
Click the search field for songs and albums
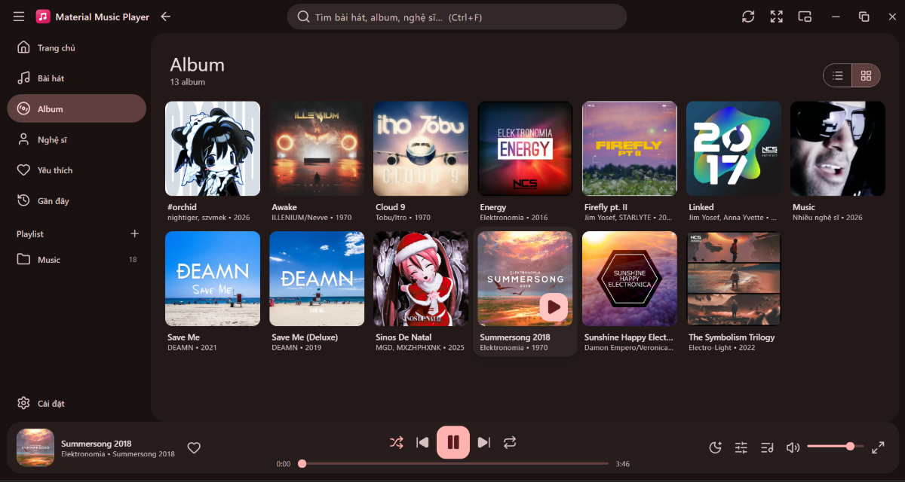[457, 17]
